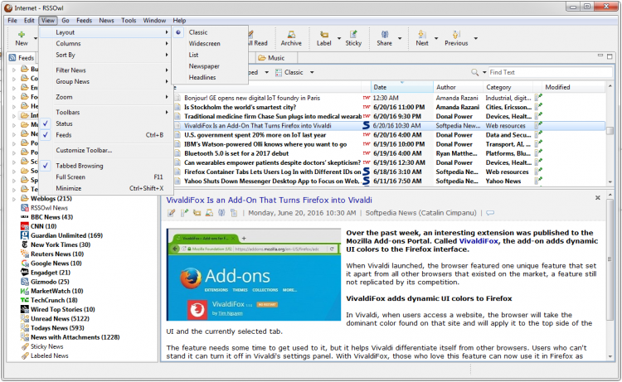Click the Engadget feed icon
622x382 pixels.
click(x=25, y=273)
